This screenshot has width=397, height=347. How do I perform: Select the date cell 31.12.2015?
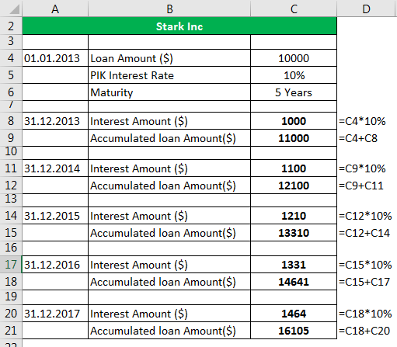click(55, 216)
